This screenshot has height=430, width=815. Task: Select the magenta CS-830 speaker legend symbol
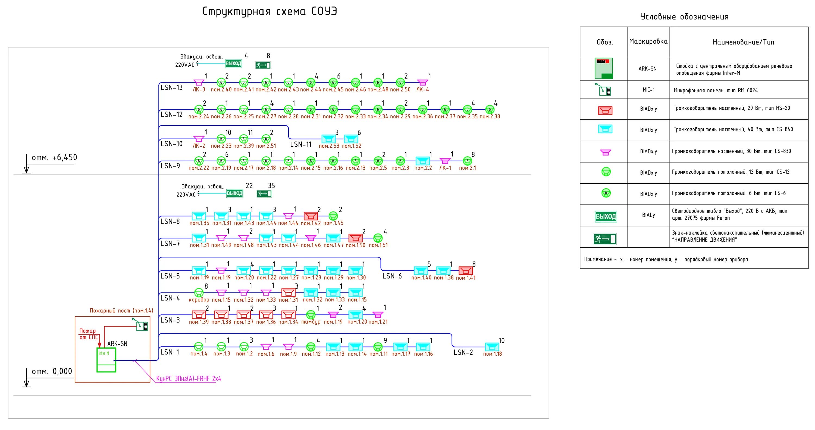(x=605, y=152)
